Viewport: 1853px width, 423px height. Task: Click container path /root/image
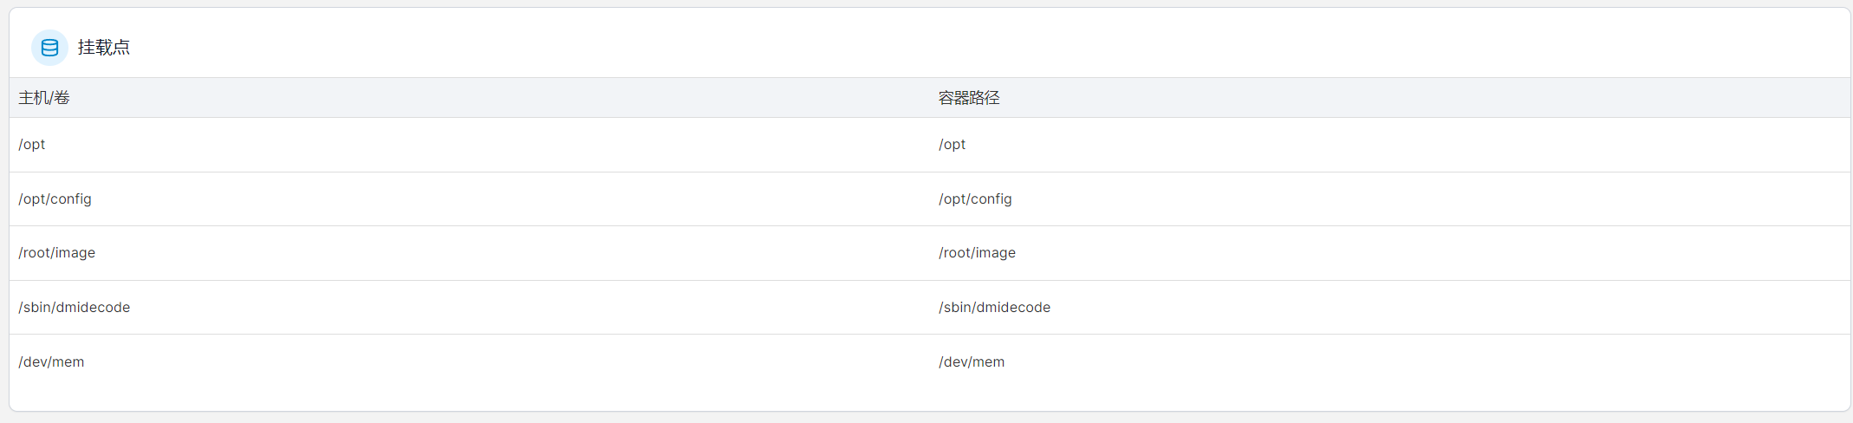coord(978,253)
